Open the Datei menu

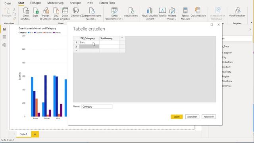coord(8,3)
